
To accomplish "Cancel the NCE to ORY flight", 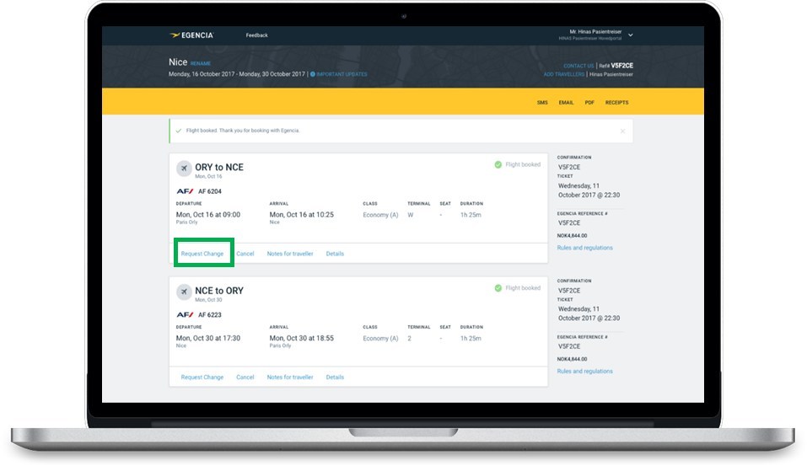I will pyautogui.click(x=245, y=378).
